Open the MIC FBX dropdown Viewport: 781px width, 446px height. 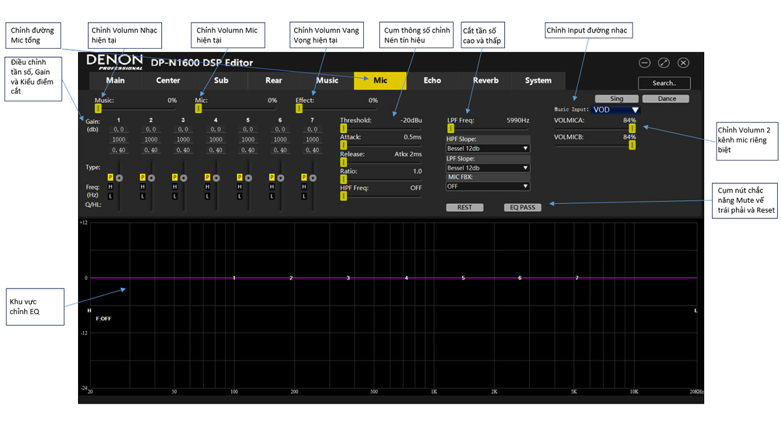487,186
